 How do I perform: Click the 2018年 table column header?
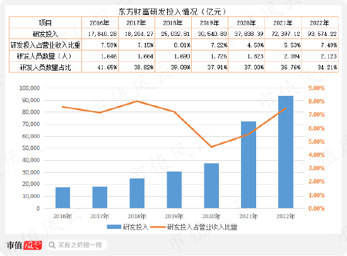pos(173,23)
